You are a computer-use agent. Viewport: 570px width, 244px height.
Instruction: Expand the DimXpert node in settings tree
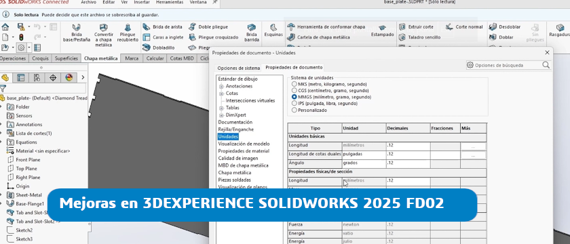(221, 115)
